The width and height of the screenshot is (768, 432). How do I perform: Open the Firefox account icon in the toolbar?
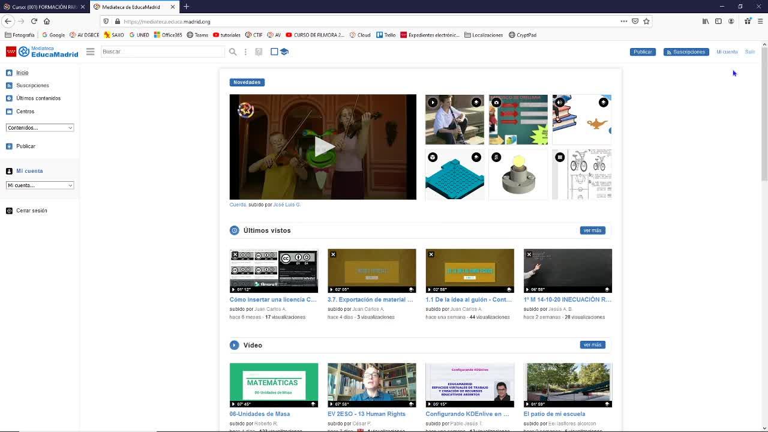(731, 21)
